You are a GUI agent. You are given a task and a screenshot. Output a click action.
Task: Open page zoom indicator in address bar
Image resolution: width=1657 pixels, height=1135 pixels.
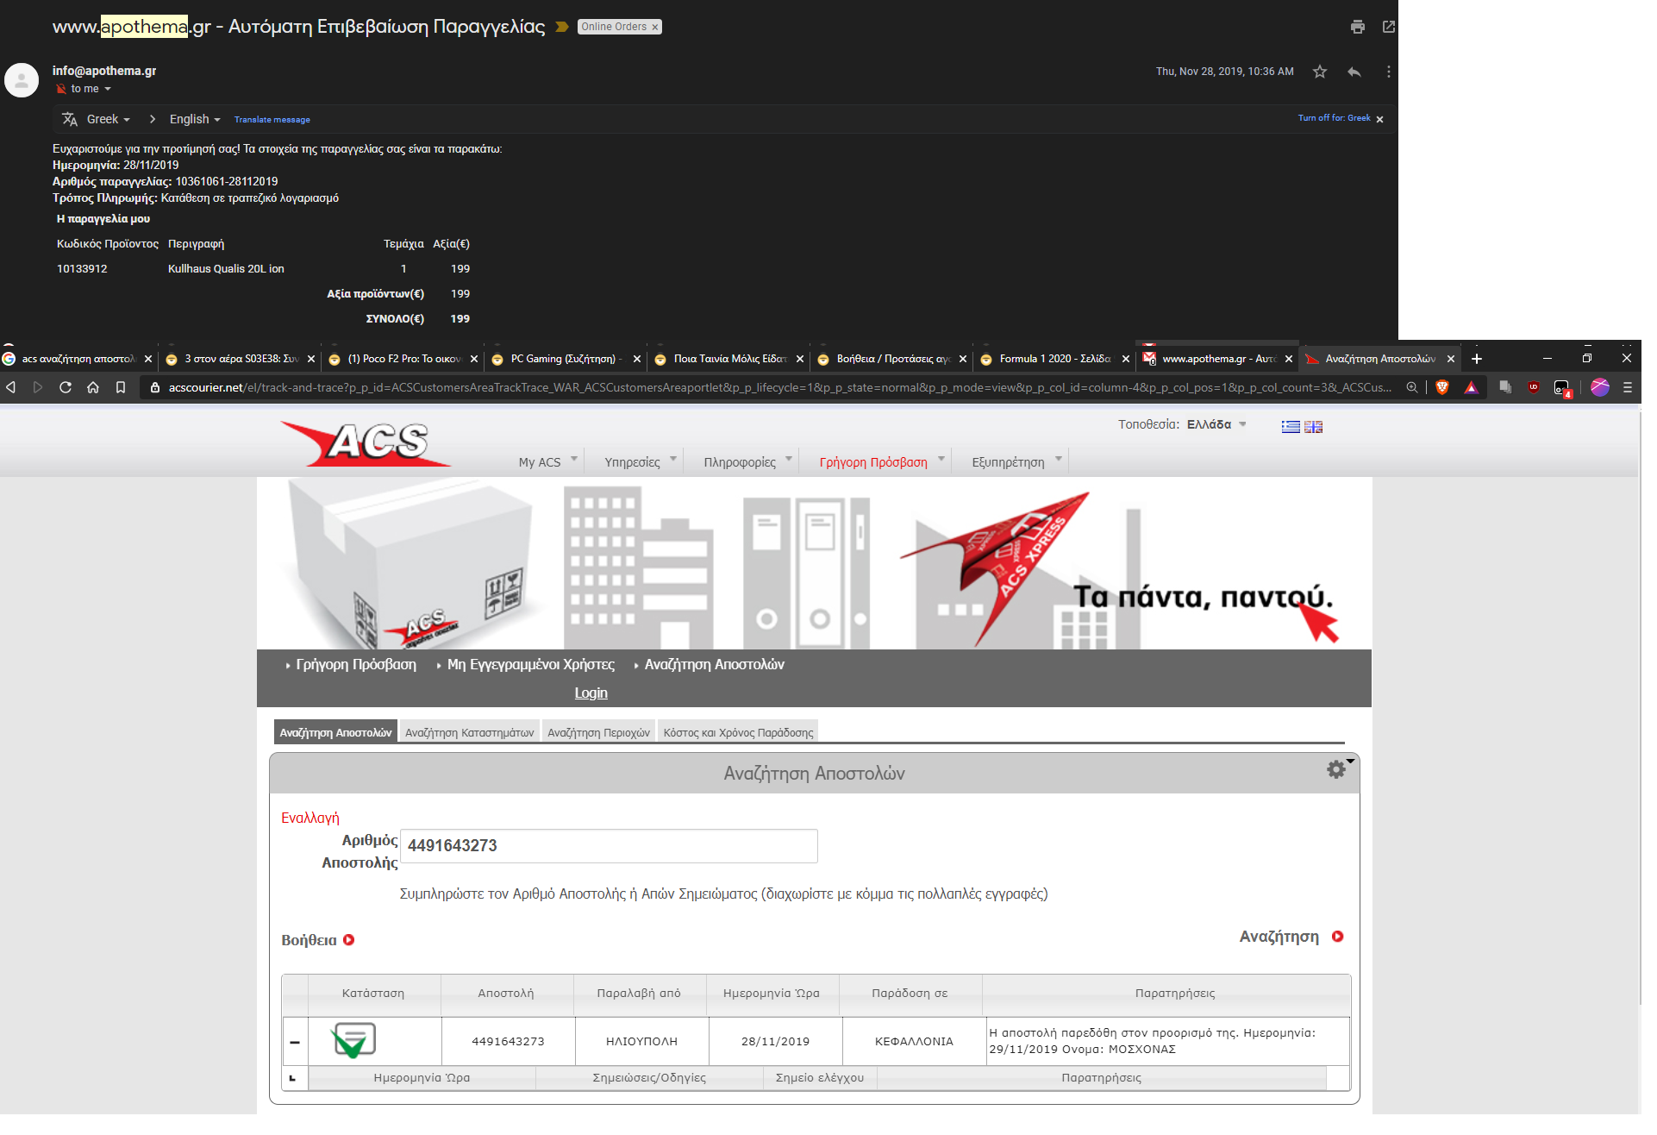(x=1412, y=387)
